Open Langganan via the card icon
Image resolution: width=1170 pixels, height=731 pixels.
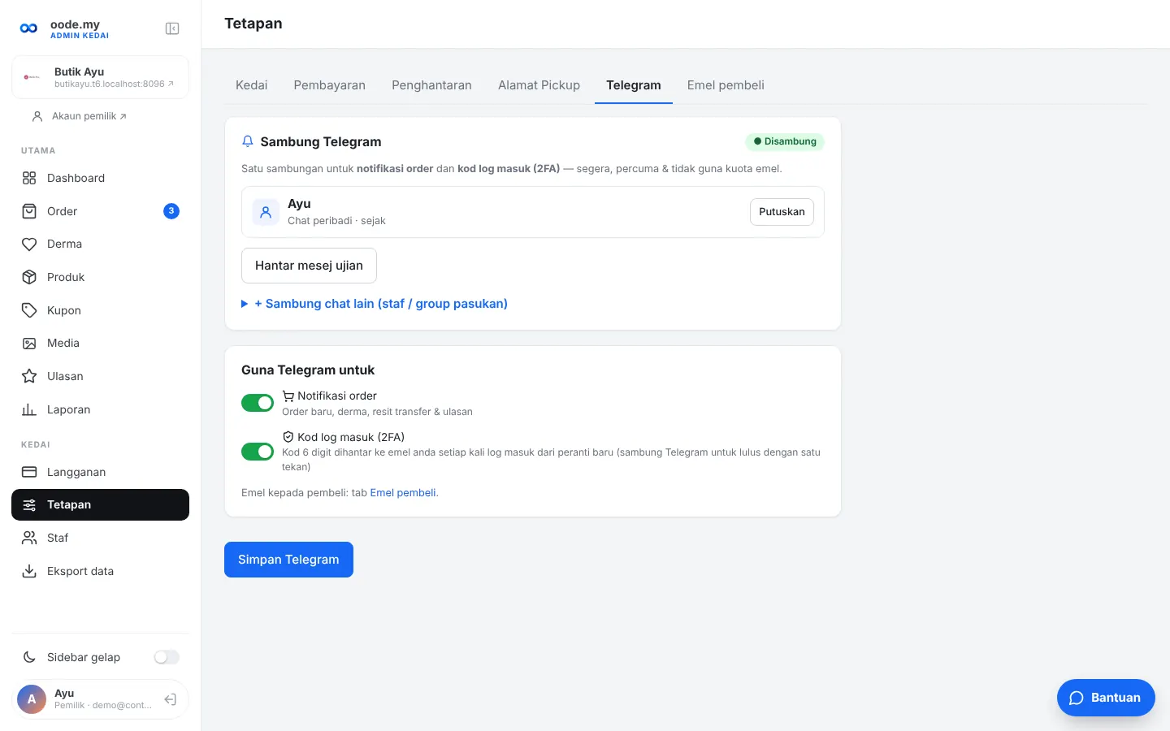[x=29, y=472]
